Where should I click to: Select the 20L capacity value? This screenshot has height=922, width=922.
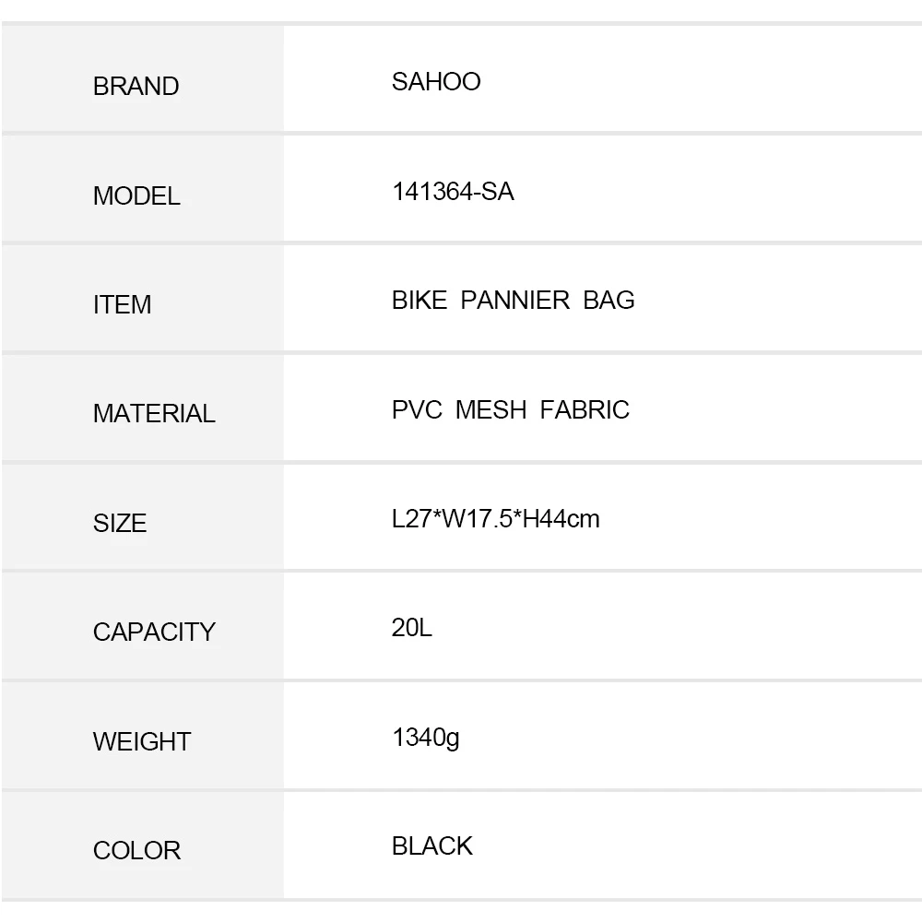point(411,628)
